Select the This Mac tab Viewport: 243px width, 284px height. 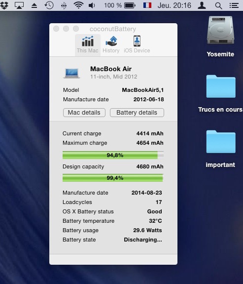coord(88,45)
